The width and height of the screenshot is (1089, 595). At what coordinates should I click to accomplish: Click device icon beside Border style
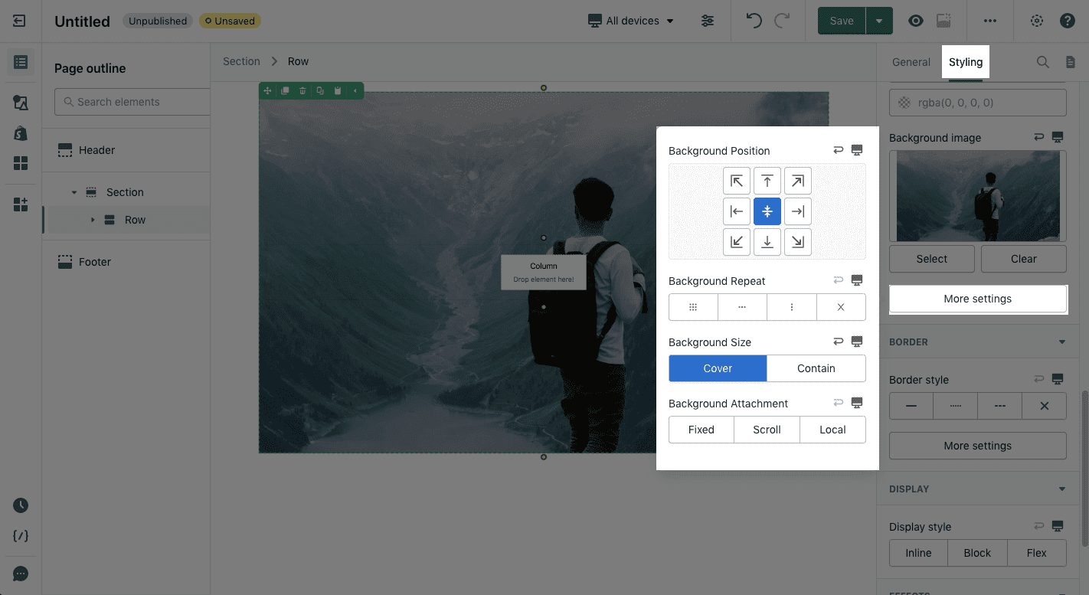tap(1058, 379)
